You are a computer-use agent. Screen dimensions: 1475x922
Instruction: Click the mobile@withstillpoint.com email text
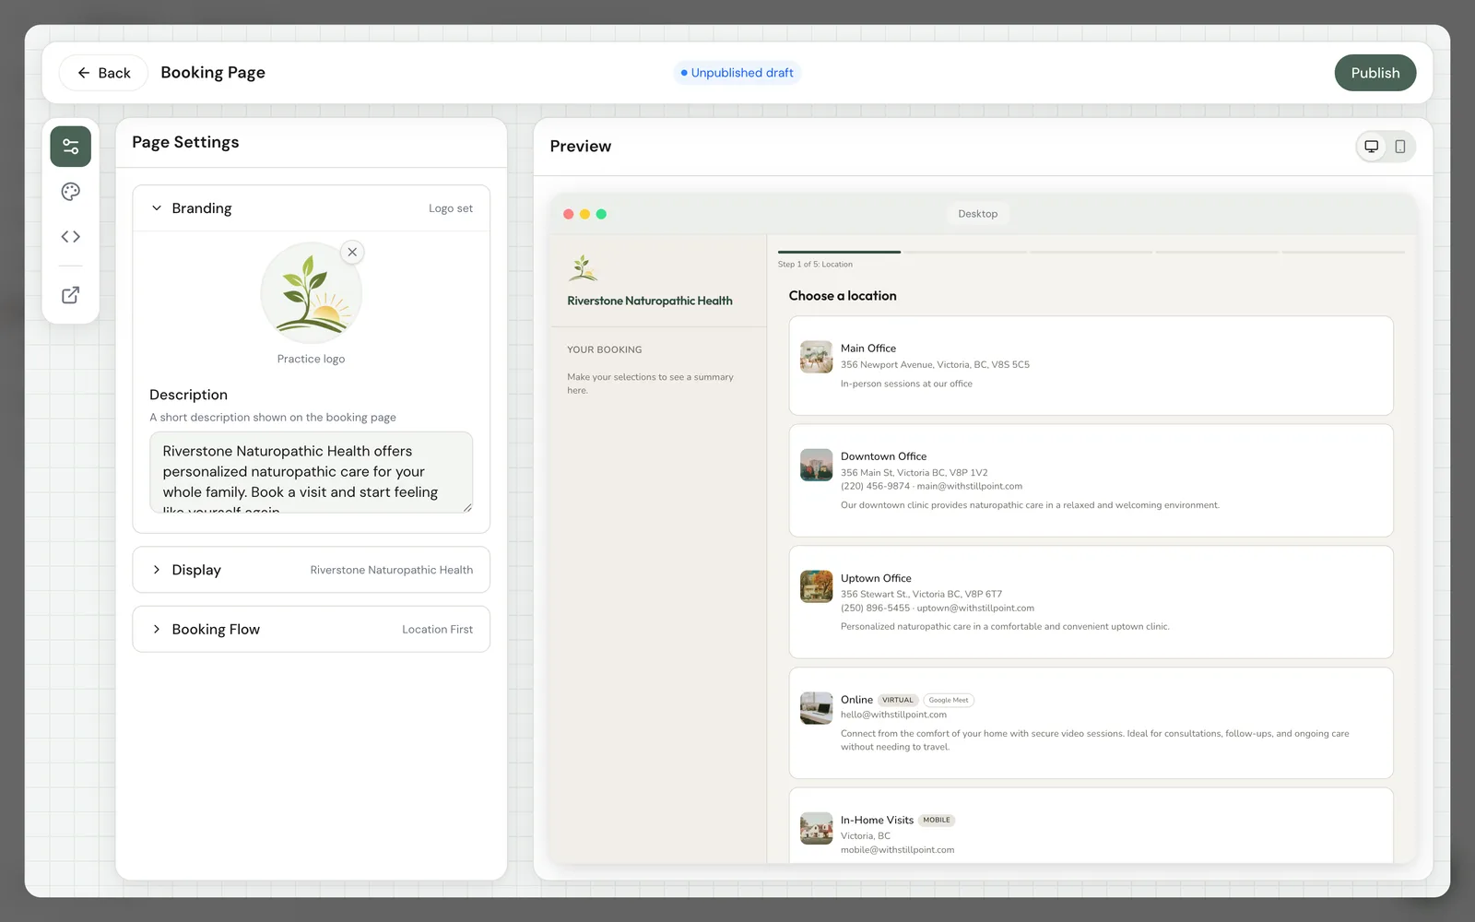(897, 850)
